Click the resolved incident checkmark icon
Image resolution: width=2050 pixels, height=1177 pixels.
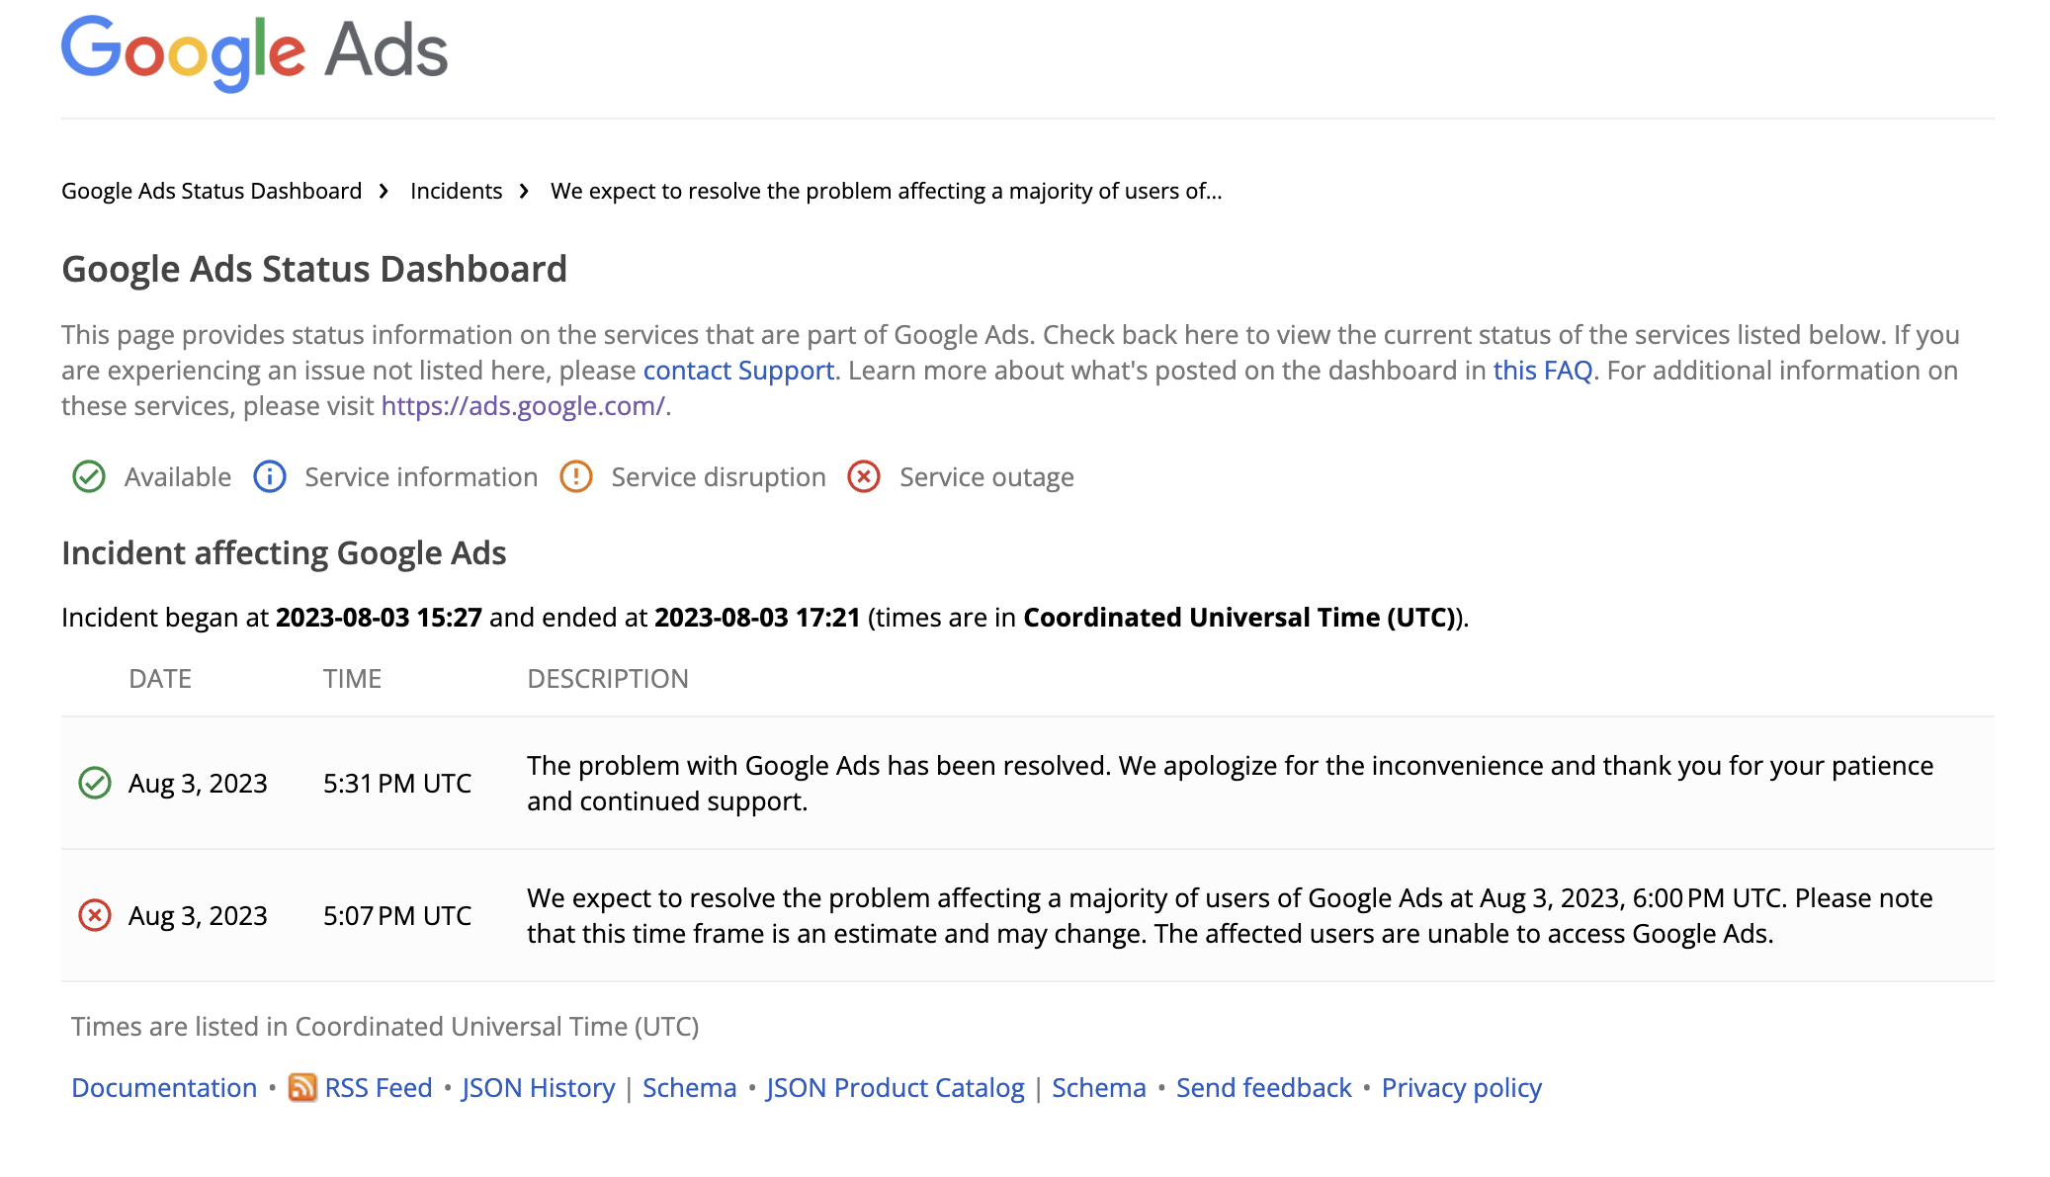[x=96, y=782]
